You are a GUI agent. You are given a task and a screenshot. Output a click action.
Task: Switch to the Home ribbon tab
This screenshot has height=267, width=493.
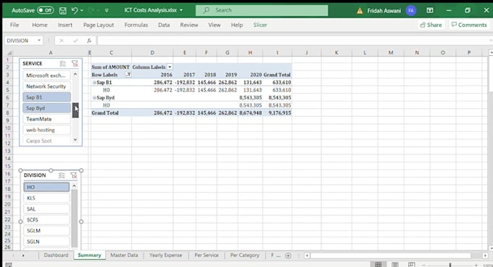(x=40, y=25)
